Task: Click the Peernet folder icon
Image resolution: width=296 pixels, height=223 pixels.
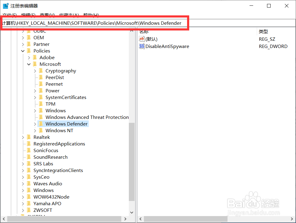Action: tap(41, 84)
